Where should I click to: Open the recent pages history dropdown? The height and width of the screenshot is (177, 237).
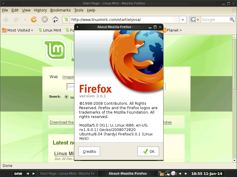25,19
